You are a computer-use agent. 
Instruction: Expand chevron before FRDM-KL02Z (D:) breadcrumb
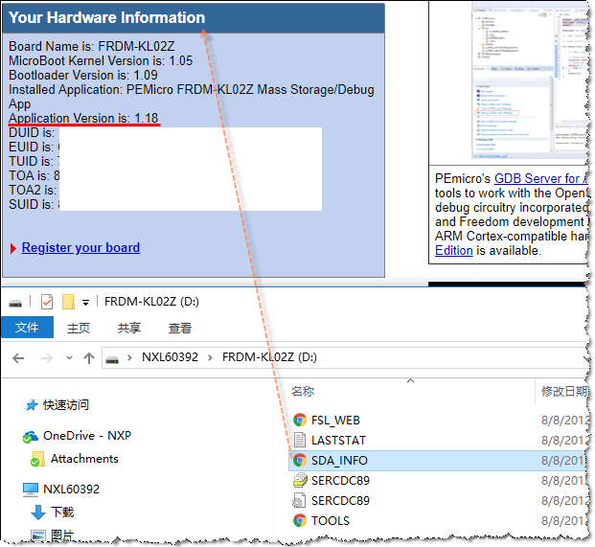(210, 357)
